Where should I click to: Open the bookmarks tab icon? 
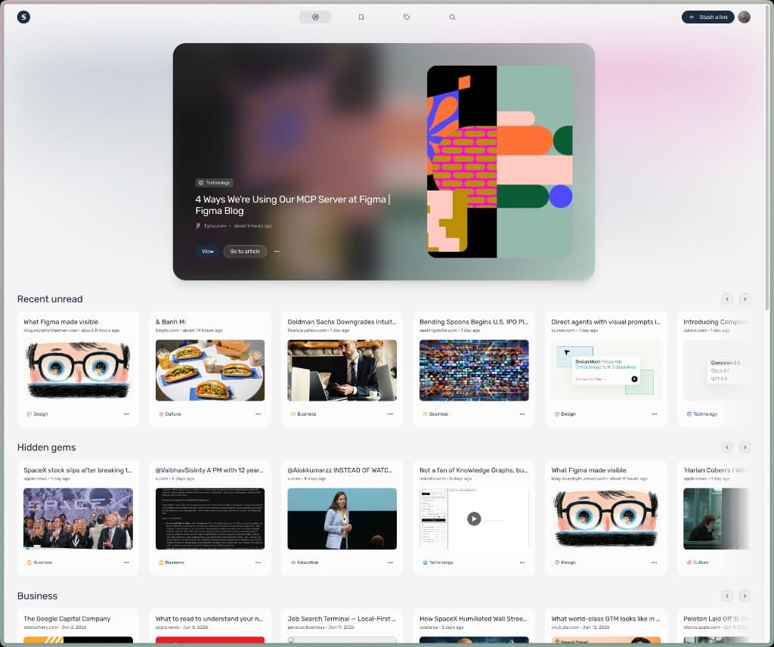[x=361, y=17]
